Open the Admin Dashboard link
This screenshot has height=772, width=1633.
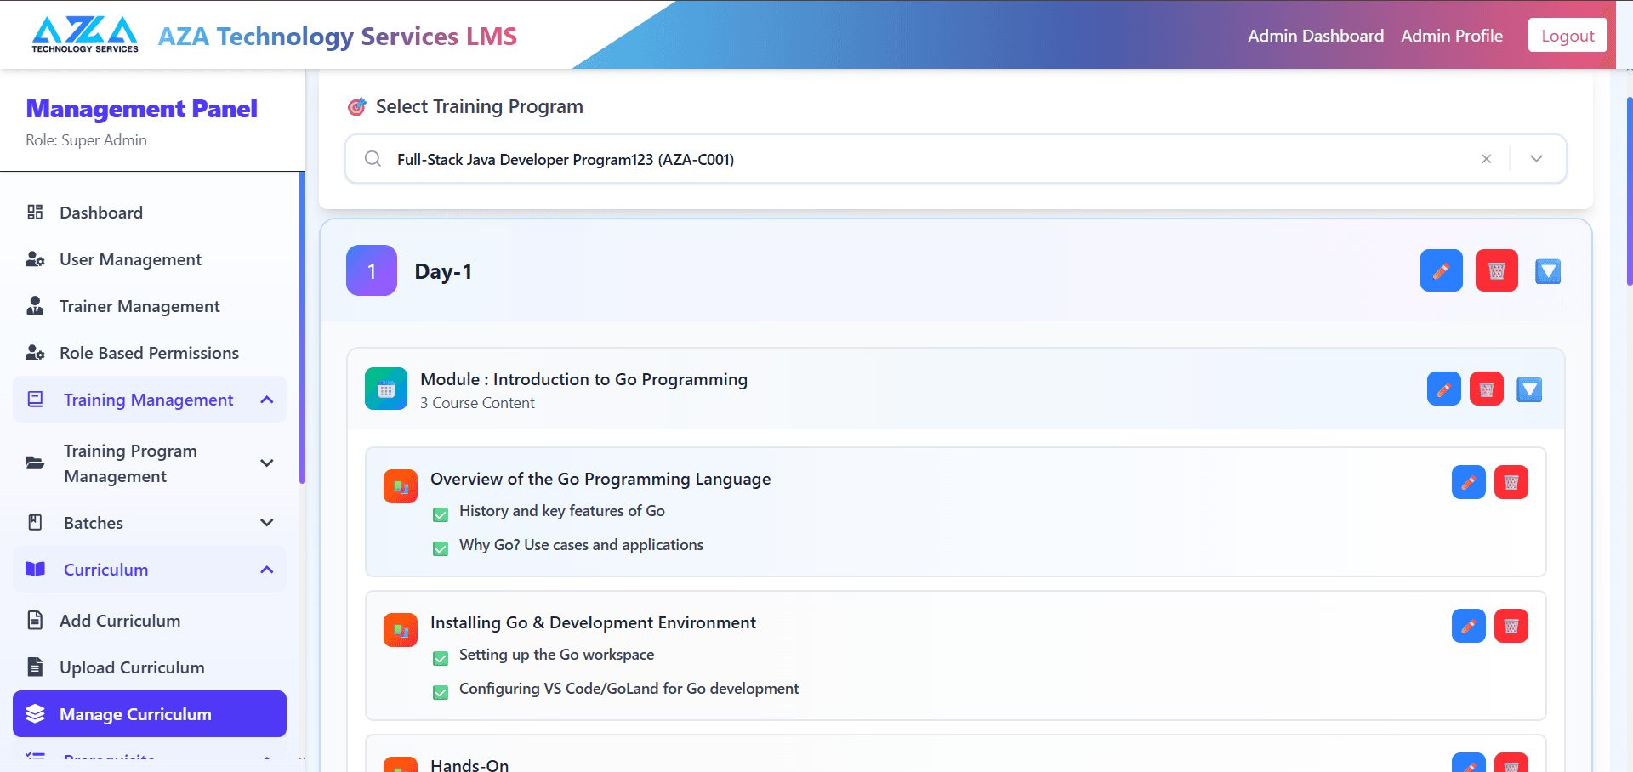point(1316,36)
